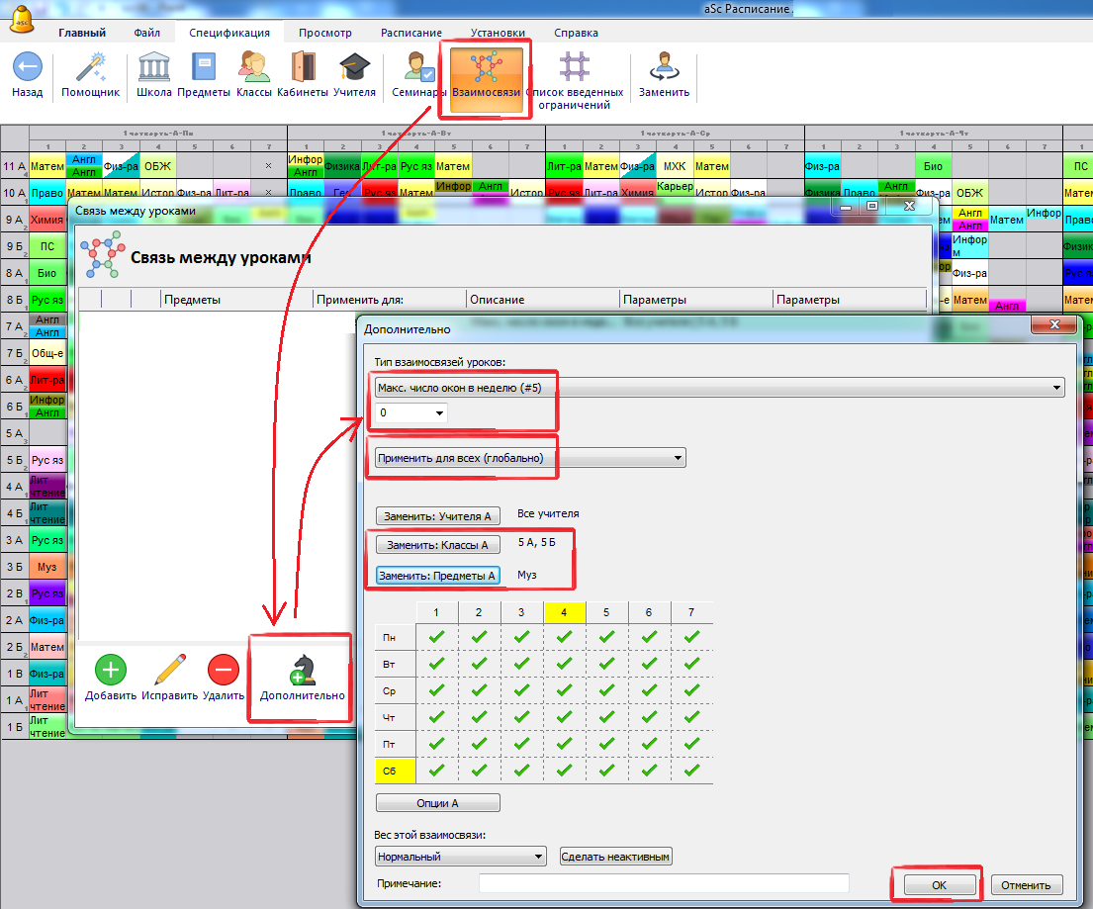The height and width of the screenshot is (909, 1093).
Task: Open the Кабинеты classrooms icon
Action: 303,67
